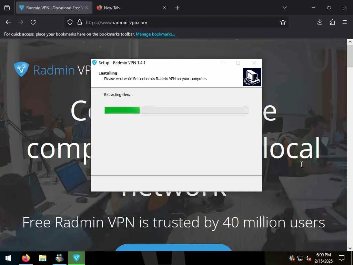Expand the list all tabs chevron
Screen dimensions: 353x265
pos(284,8)
